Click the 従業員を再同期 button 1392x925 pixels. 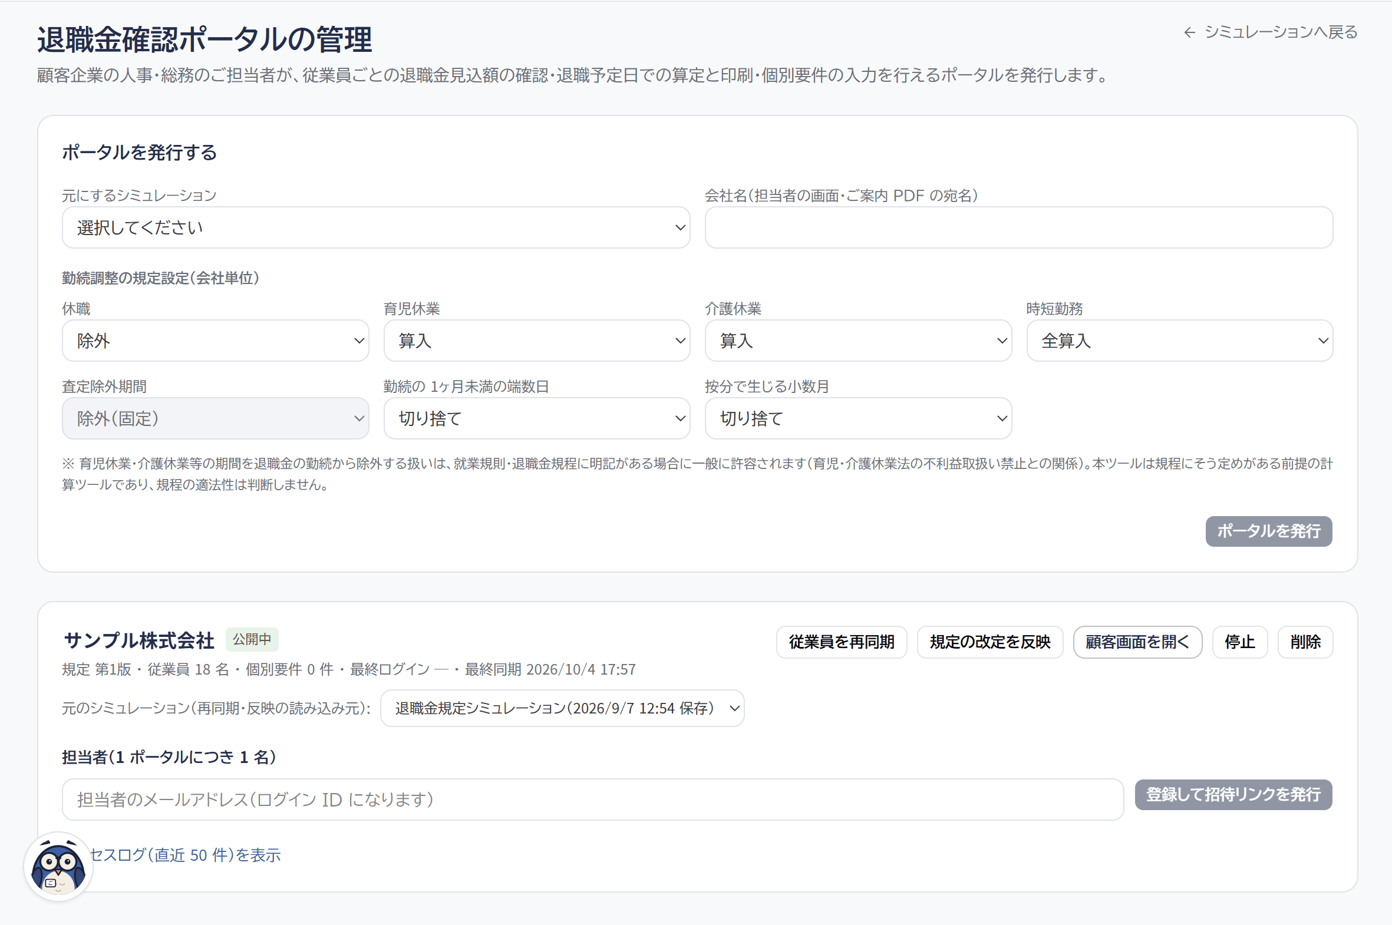842,642
